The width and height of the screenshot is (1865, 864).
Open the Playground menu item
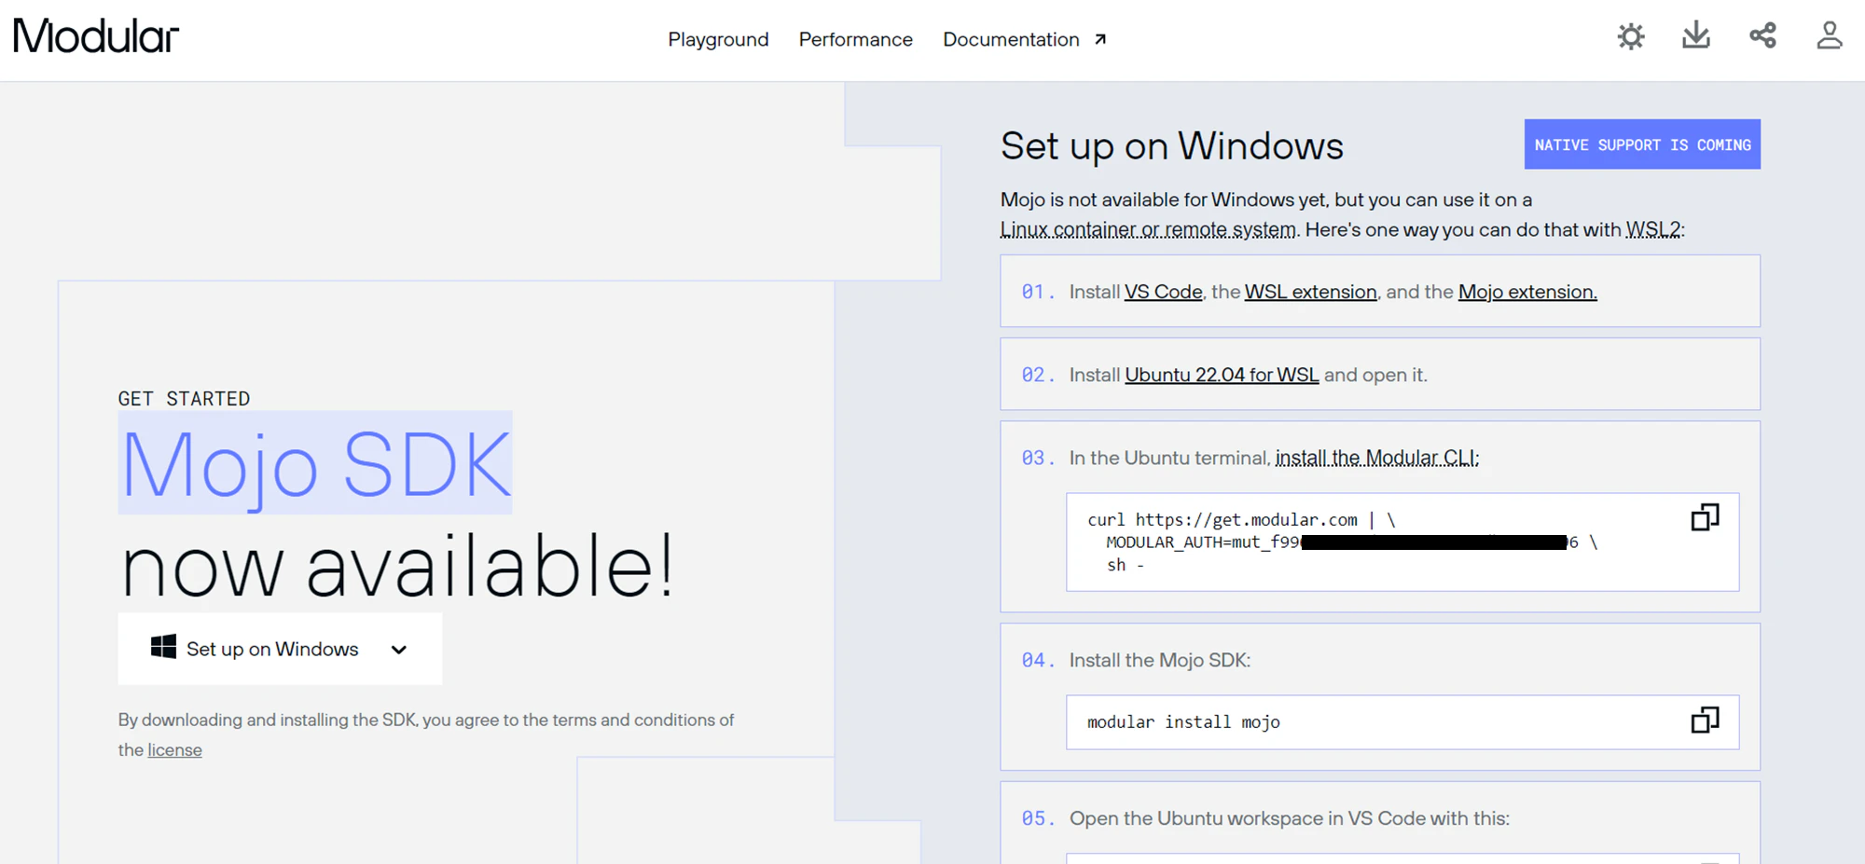718,39
